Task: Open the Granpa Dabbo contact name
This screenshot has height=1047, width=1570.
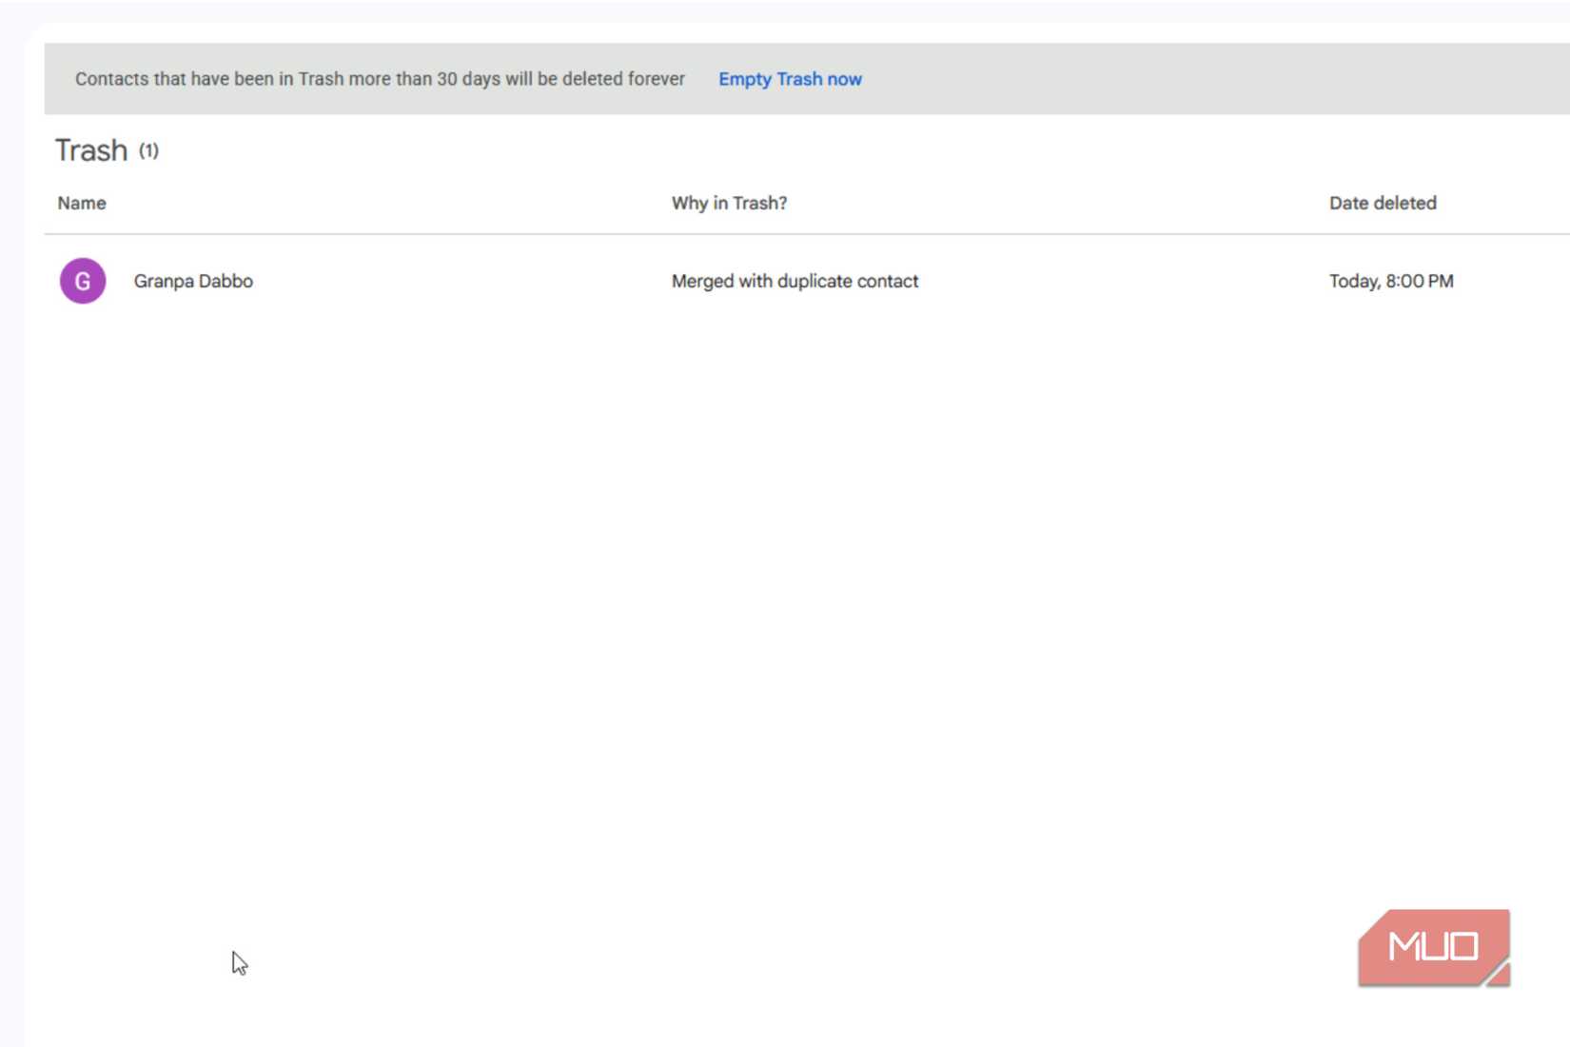Action: point(193,281)
